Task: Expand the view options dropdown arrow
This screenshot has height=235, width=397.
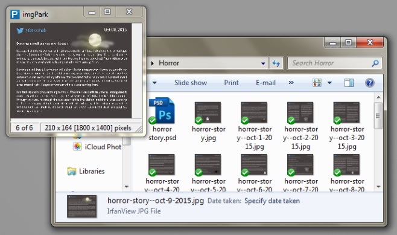Action: point(329,83)
